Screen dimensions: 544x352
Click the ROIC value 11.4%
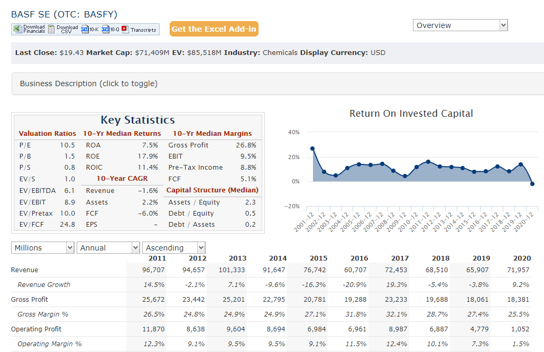click(148, 167)
